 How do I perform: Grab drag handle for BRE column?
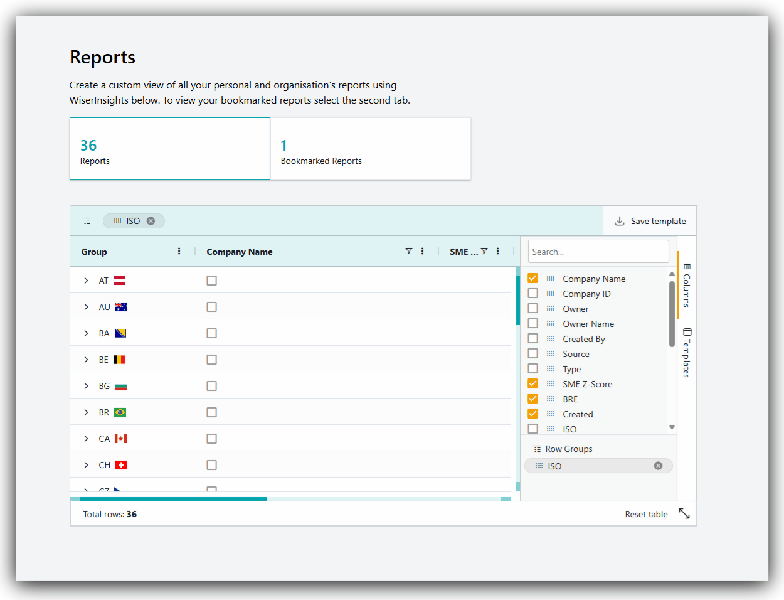(550, 399)
